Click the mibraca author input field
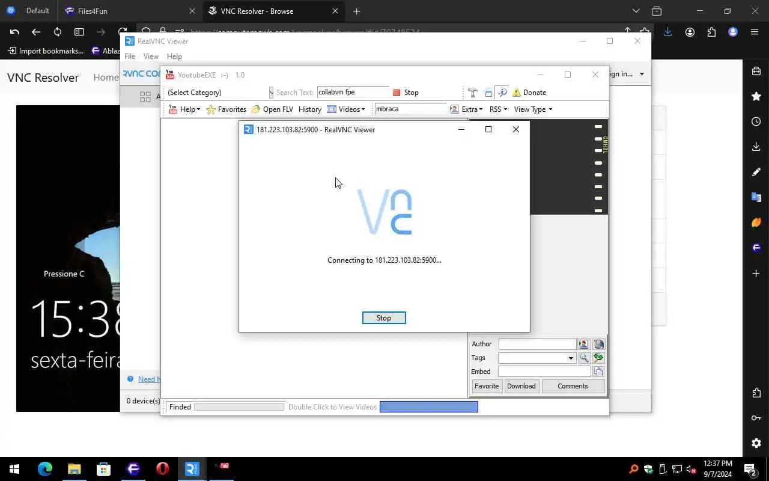Screen dimensions: 769x481 coord(411,109)
